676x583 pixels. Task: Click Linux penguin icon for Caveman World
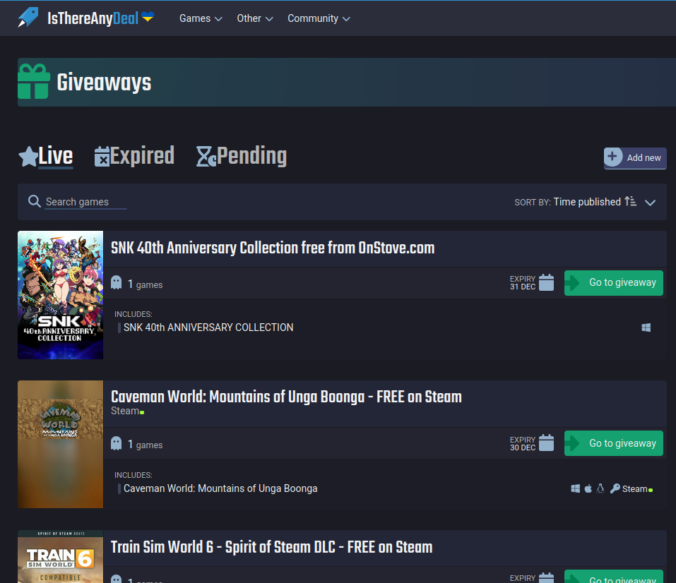point(600,488)
